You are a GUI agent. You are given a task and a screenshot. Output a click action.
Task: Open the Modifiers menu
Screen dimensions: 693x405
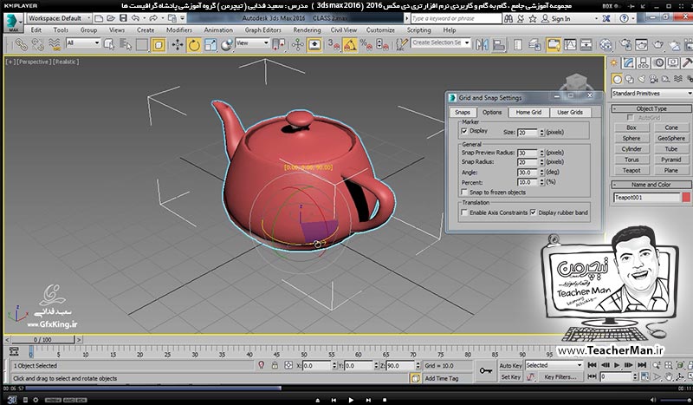[x=179, y=30]
